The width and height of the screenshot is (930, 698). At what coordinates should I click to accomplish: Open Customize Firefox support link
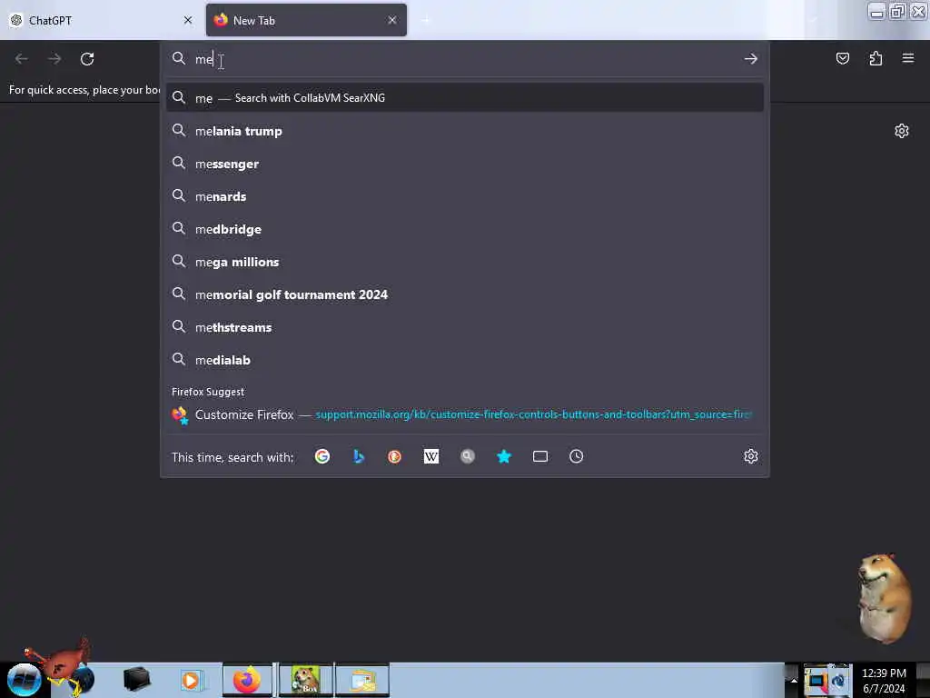click(x=465, y=414)
